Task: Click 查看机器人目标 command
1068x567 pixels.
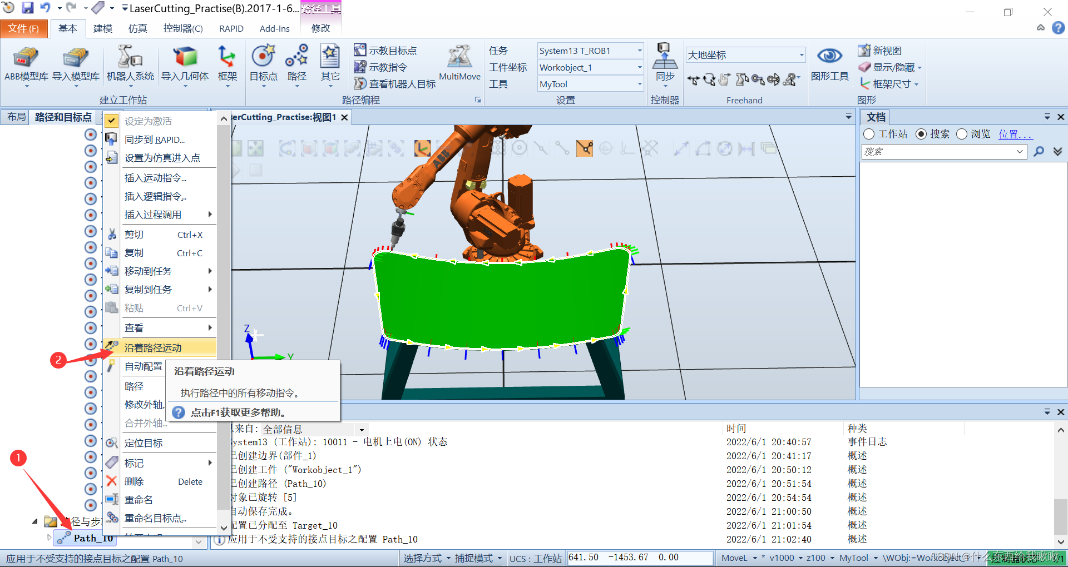Action: 395,84
